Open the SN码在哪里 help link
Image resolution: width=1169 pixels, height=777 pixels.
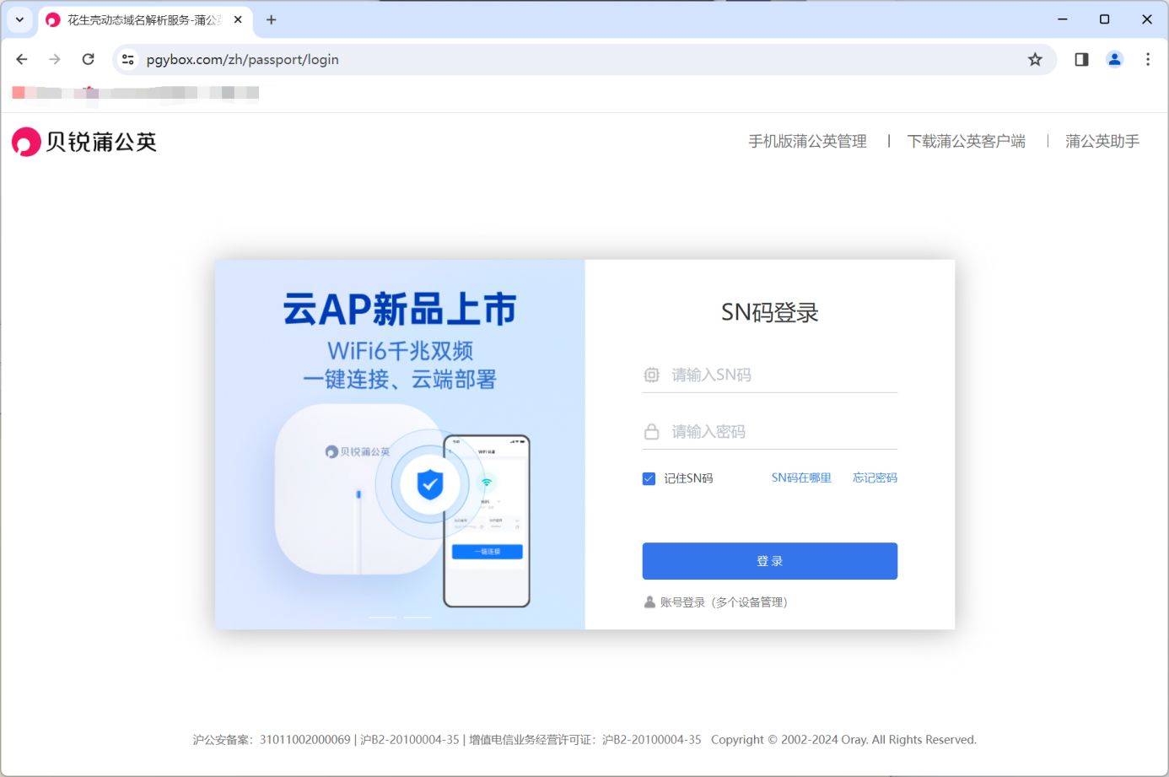click(801, 478)
